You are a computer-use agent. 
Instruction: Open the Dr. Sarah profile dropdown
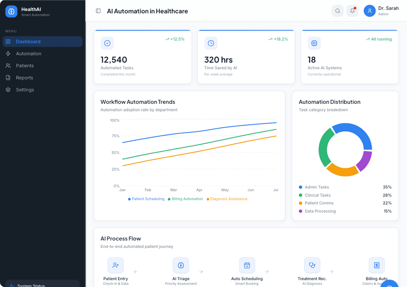point(382,11)
